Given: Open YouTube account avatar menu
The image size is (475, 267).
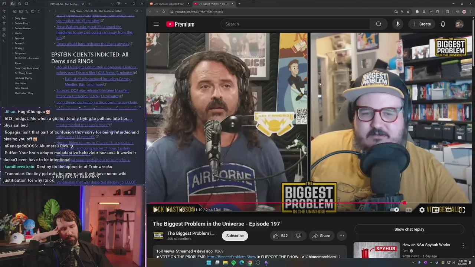Looking at the screenshot, I should coord(459,24).
